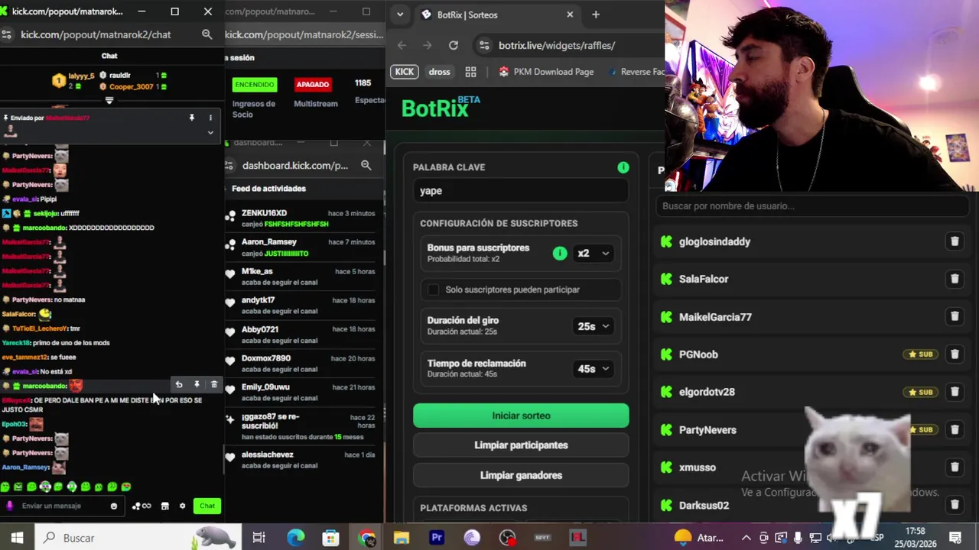979x550 pixels.
Task: Open File Explorer from the taskbar
Action: [x=402, y=538]
